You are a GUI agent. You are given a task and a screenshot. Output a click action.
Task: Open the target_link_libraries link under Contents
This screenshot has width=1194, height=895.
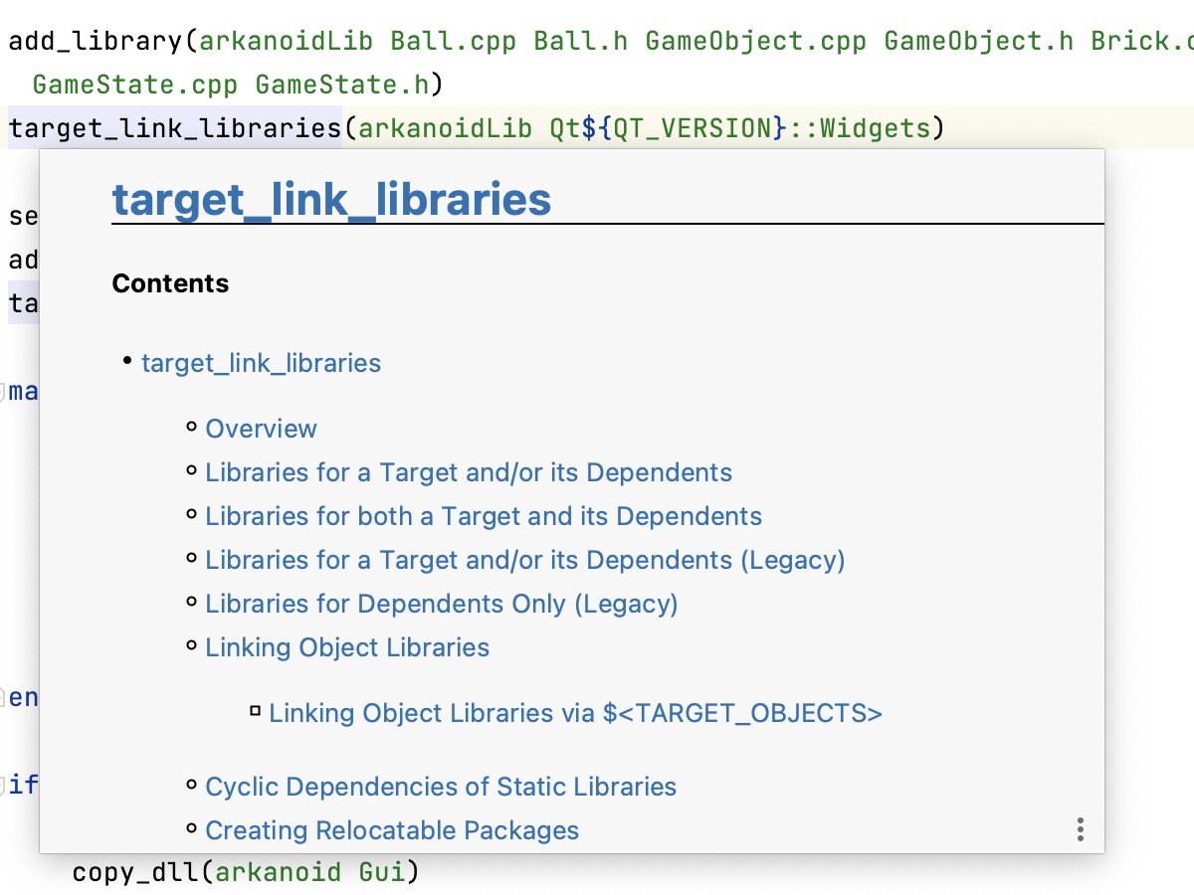[261, 363]
